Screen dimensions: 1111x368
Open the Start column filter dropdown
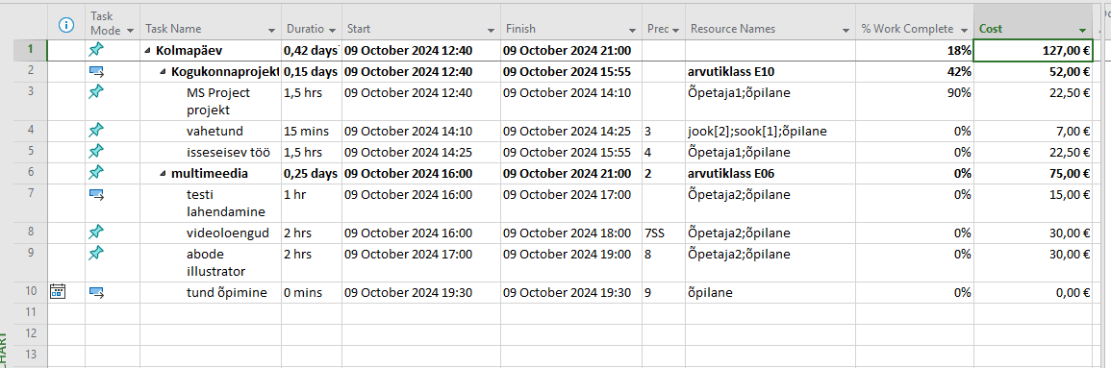coord(491,30)
